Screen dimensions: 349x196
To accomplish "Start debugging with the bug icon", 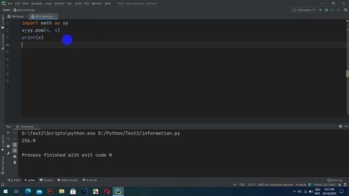I will point(327,10).
